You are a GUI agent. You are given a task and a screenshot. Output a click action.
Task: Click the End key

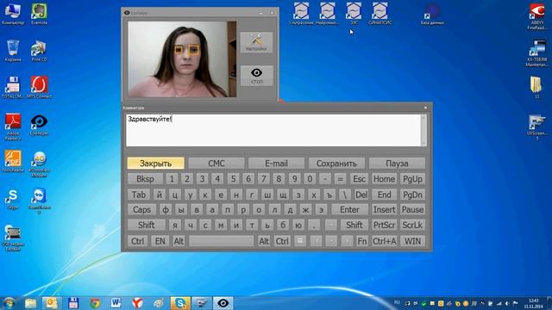pos(384,195)
